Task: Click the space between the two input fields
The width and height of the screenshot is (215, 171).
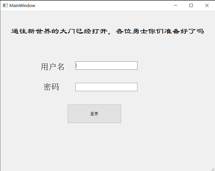Action: click(106, 76)
